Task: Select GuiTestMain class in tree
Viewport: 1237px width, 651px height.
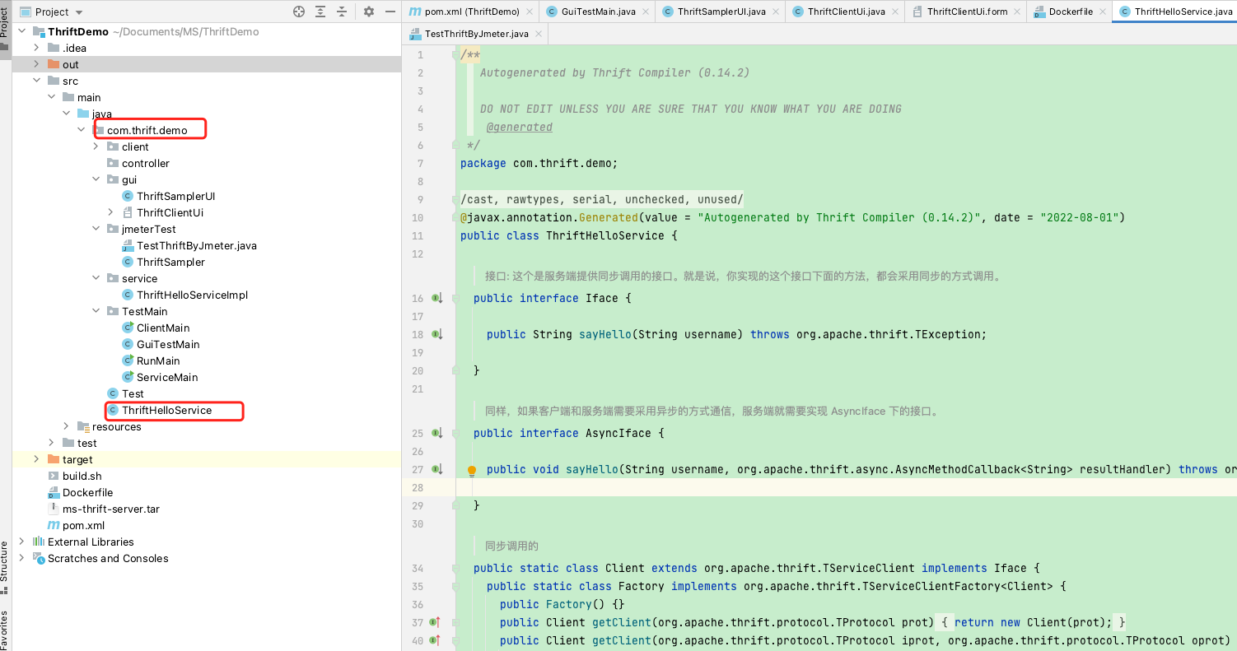Action: (x=168, y=344)
